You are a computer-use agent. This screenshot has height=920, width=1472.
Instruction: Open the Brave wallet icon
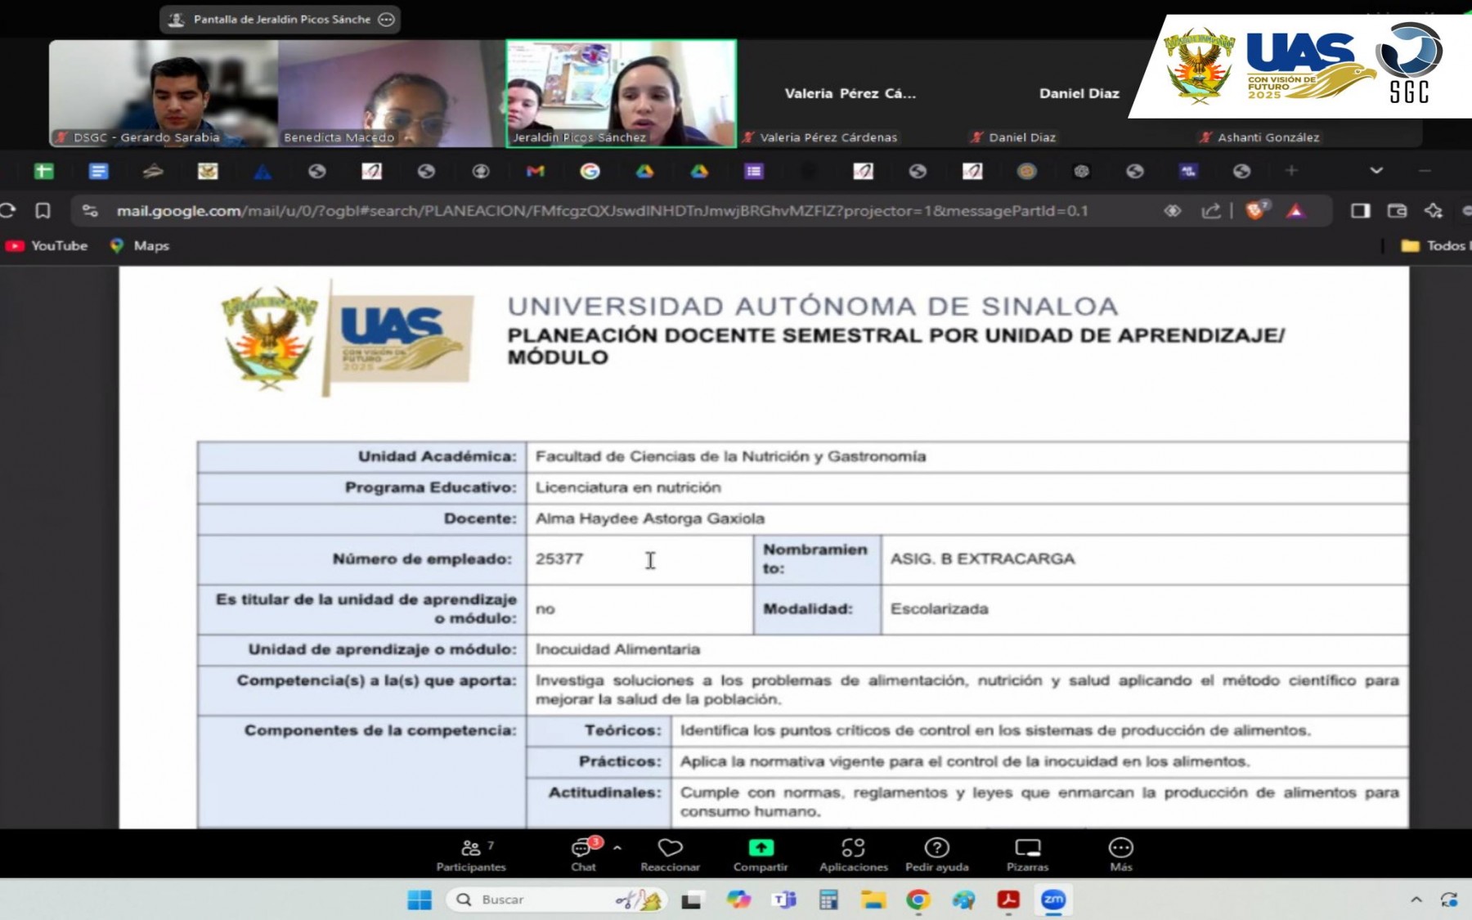pos(1397,211)
